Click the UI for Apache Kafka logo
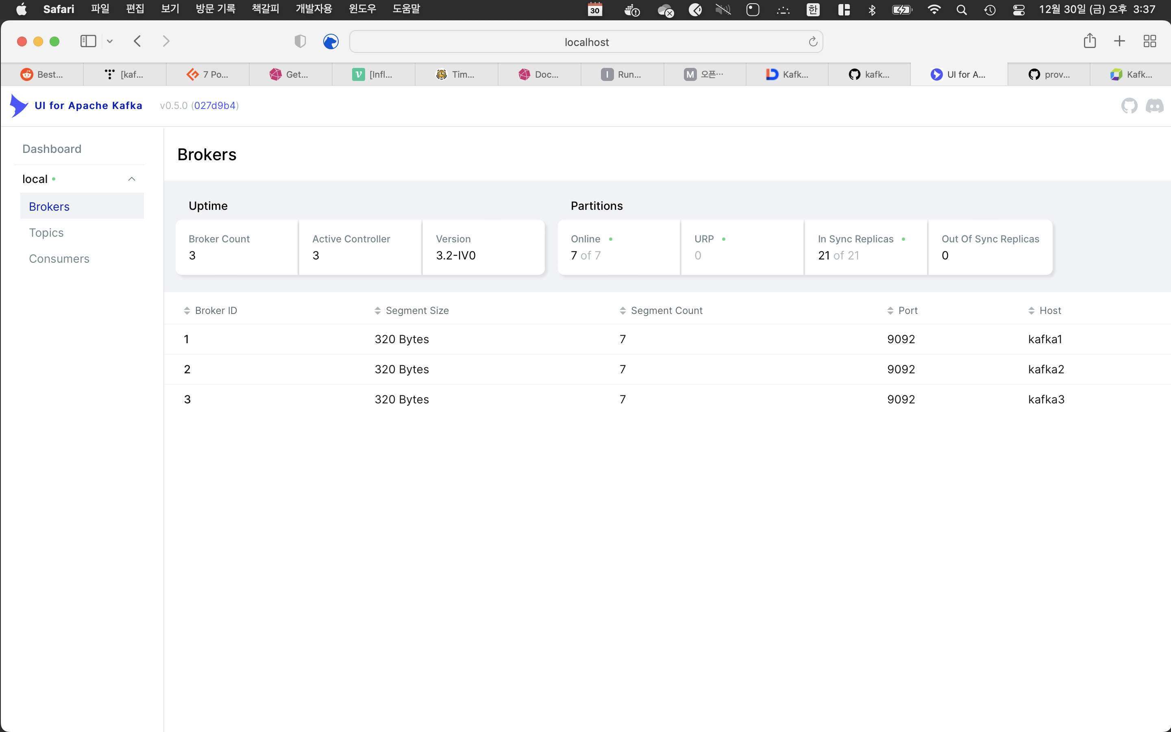Viewport: 1171px width, 732px height. click(19, 106)
